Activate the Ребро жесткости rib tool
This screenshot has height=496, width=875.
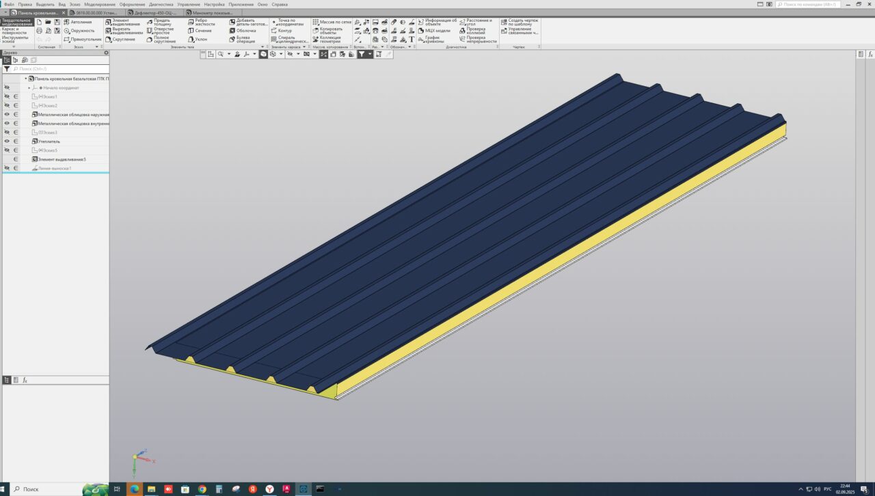(204, 23)
